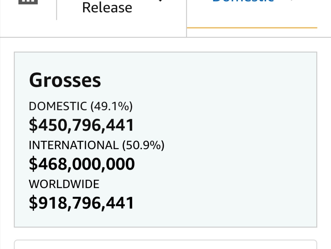
Task: Click the next card below the Grosses box
Action: 165,244
